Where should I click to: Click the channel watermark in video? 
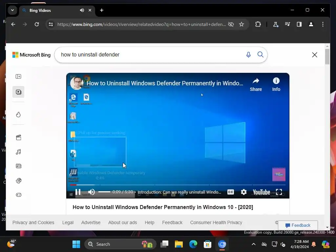point(279,175)
